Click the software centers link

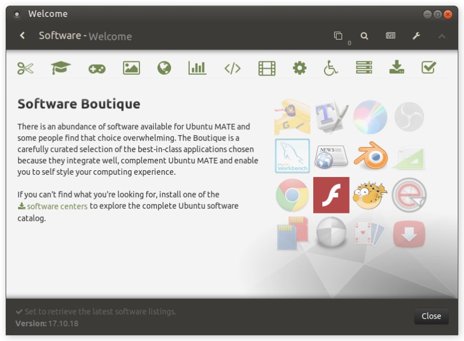(53, 206)
